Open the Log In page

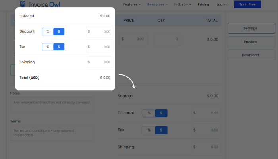222,4
